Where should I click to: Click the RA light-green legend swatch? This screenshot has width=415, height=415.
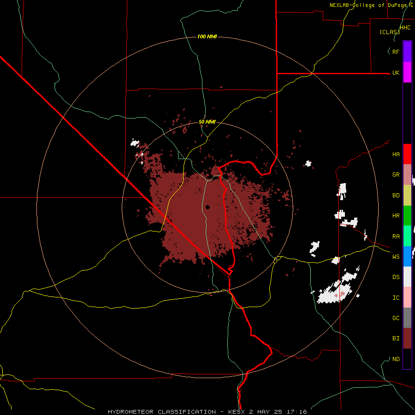407,236
